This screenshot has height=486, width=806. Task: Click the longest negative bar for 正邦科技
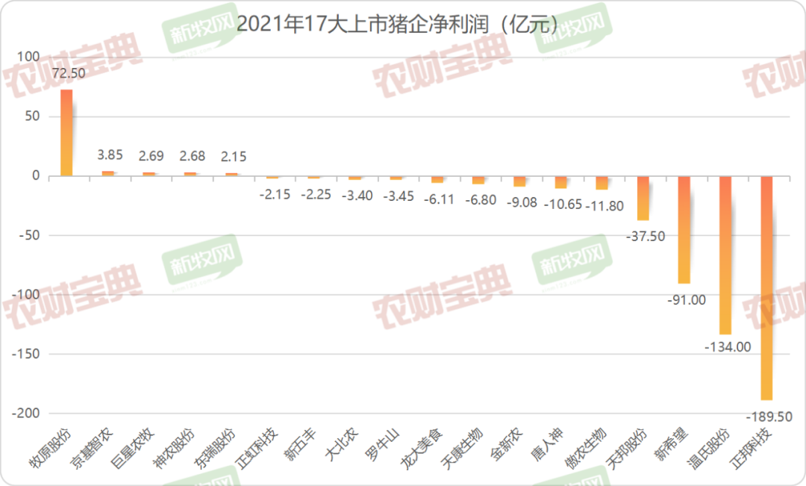point(766,288)
